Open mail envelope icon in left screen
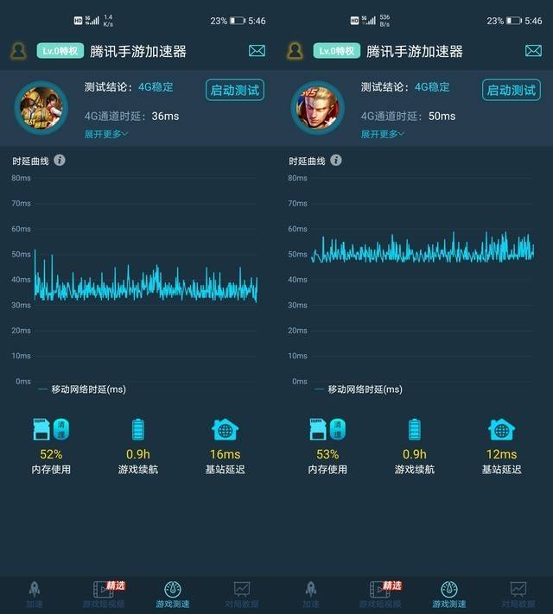Screen dimensions: 553x614 [x=257, y=50]
